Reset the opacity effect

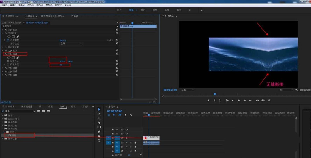tap(117, 33)
